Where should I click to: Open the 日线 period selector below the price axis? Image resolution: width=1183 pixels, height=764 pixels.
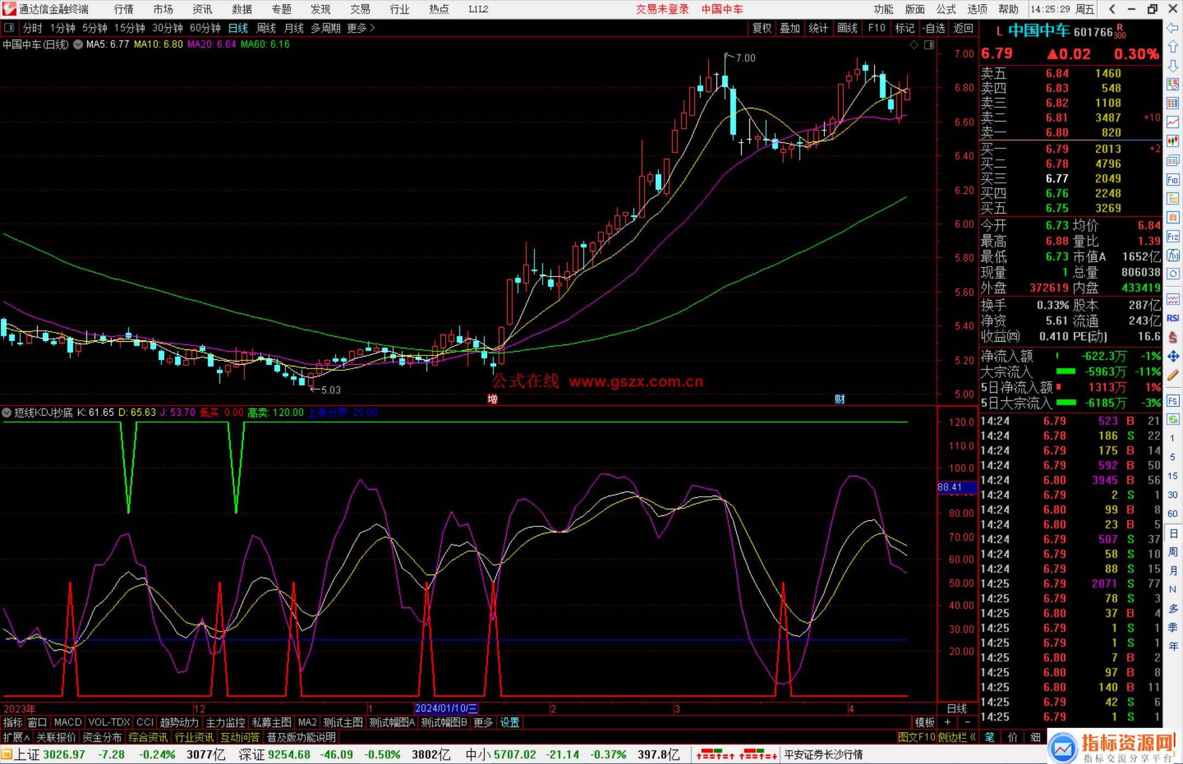point(957,709)
